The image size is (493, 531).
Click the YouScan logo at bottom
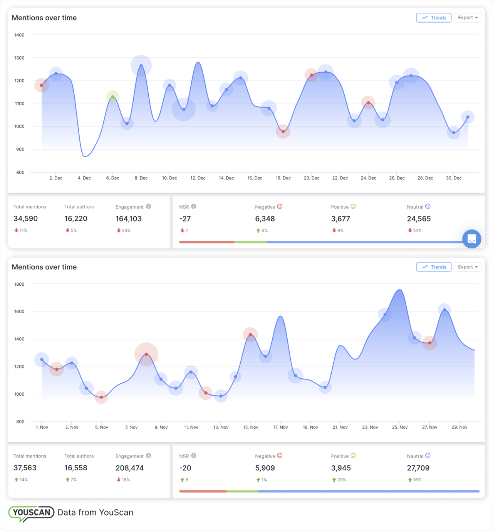(32, 513)
